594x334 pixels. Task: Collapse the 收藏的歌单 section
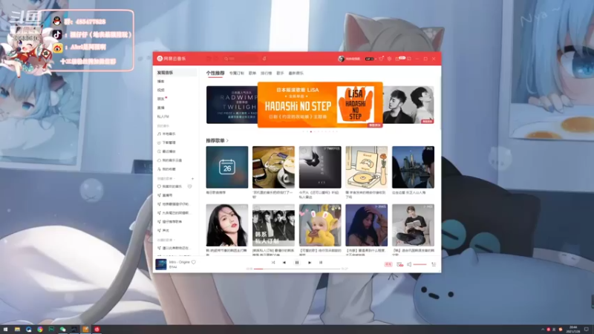tap(165, 240)
